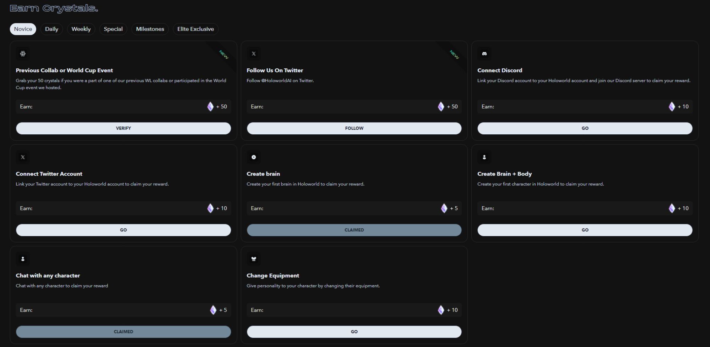Show the Milestones tab

pyautogui.click(x=150, y=29)
